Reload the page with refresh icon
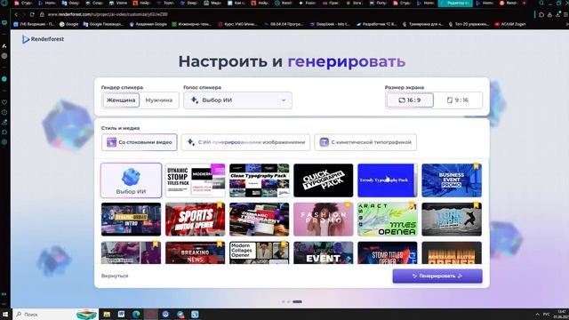 32,14
